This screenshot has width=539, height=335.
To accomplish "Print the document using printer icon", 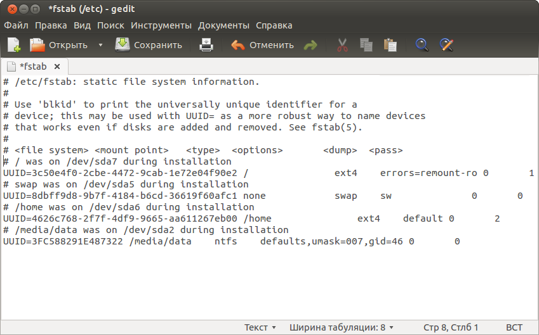I will pos(206,45).
